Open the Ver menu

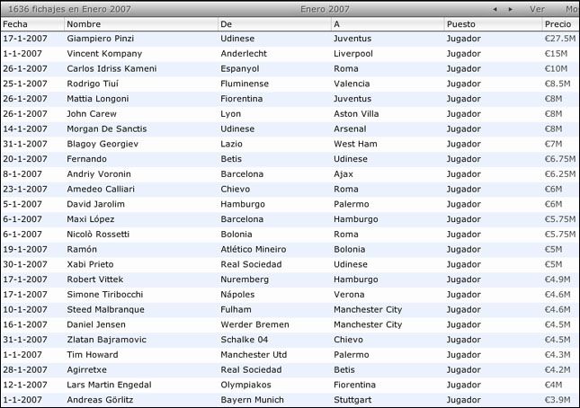[537, 8]
